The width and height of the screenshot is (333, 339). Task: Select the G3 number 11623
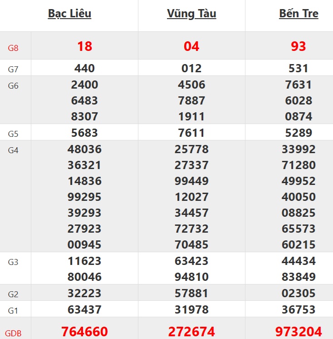coord(84,261)
